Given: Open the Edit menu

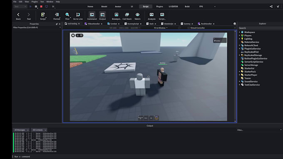Looking at the screenshot, I should point(20,2).
